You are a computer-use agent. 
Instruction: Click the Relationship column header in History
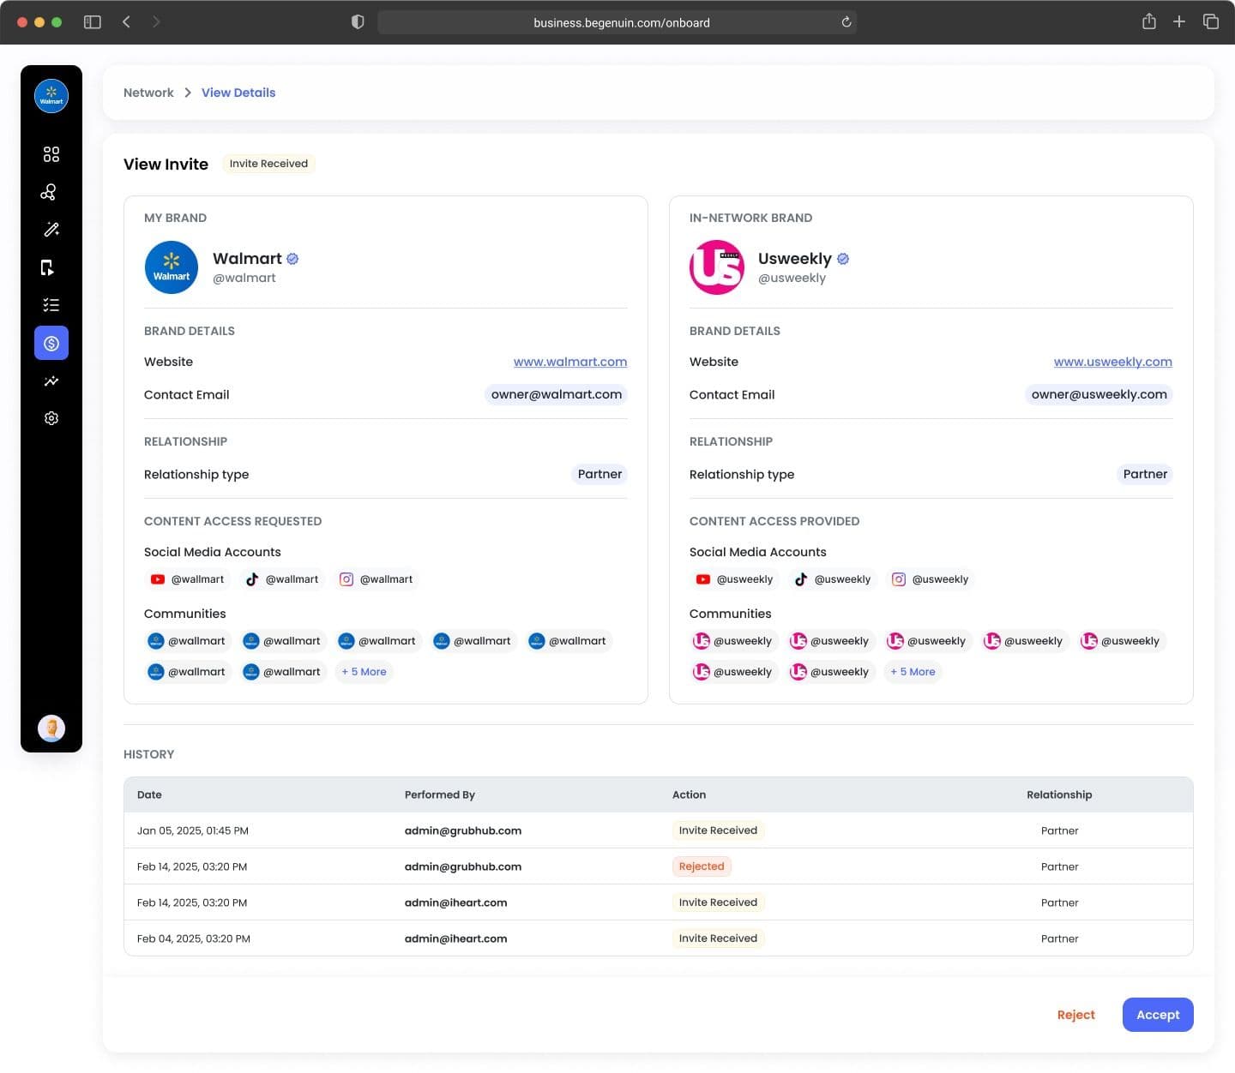pyautogui.click(x=1059, y=794)
